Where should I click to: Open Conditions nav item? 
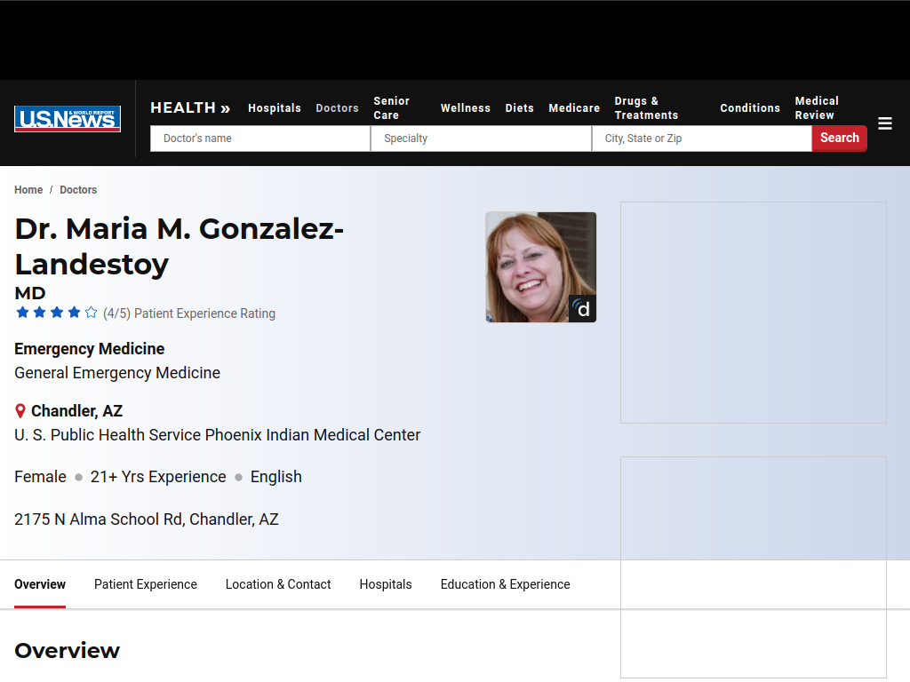tap(750, 107)
